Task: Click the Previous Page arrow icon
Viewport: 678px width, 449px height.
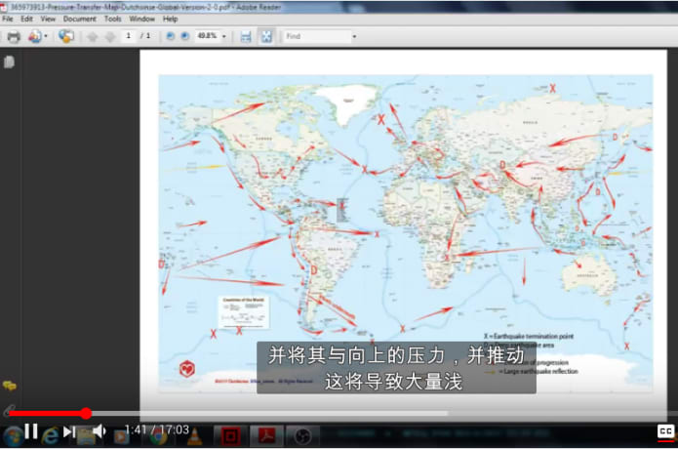Action: 92,37
